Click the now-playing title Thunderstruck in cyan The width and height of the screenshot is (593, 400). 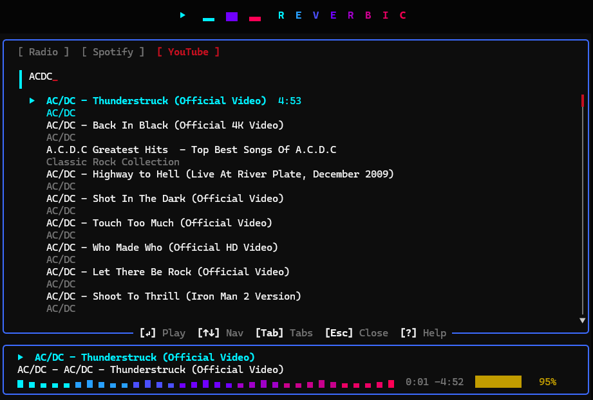[145, 358]
